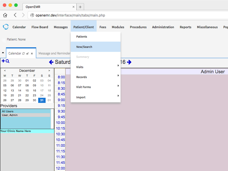Click the Patient: None label
The width and height of the screenshot is (228, 171).
point(16,39)
